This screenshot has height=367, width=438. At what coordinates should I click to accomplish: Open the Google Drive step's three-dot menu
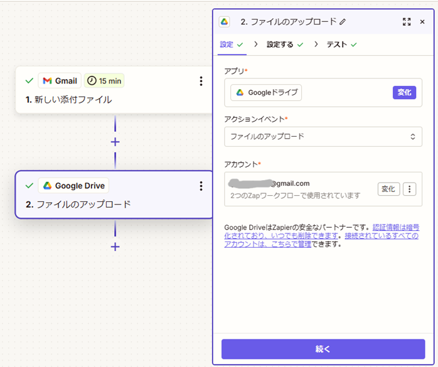[x=201, y=186]
